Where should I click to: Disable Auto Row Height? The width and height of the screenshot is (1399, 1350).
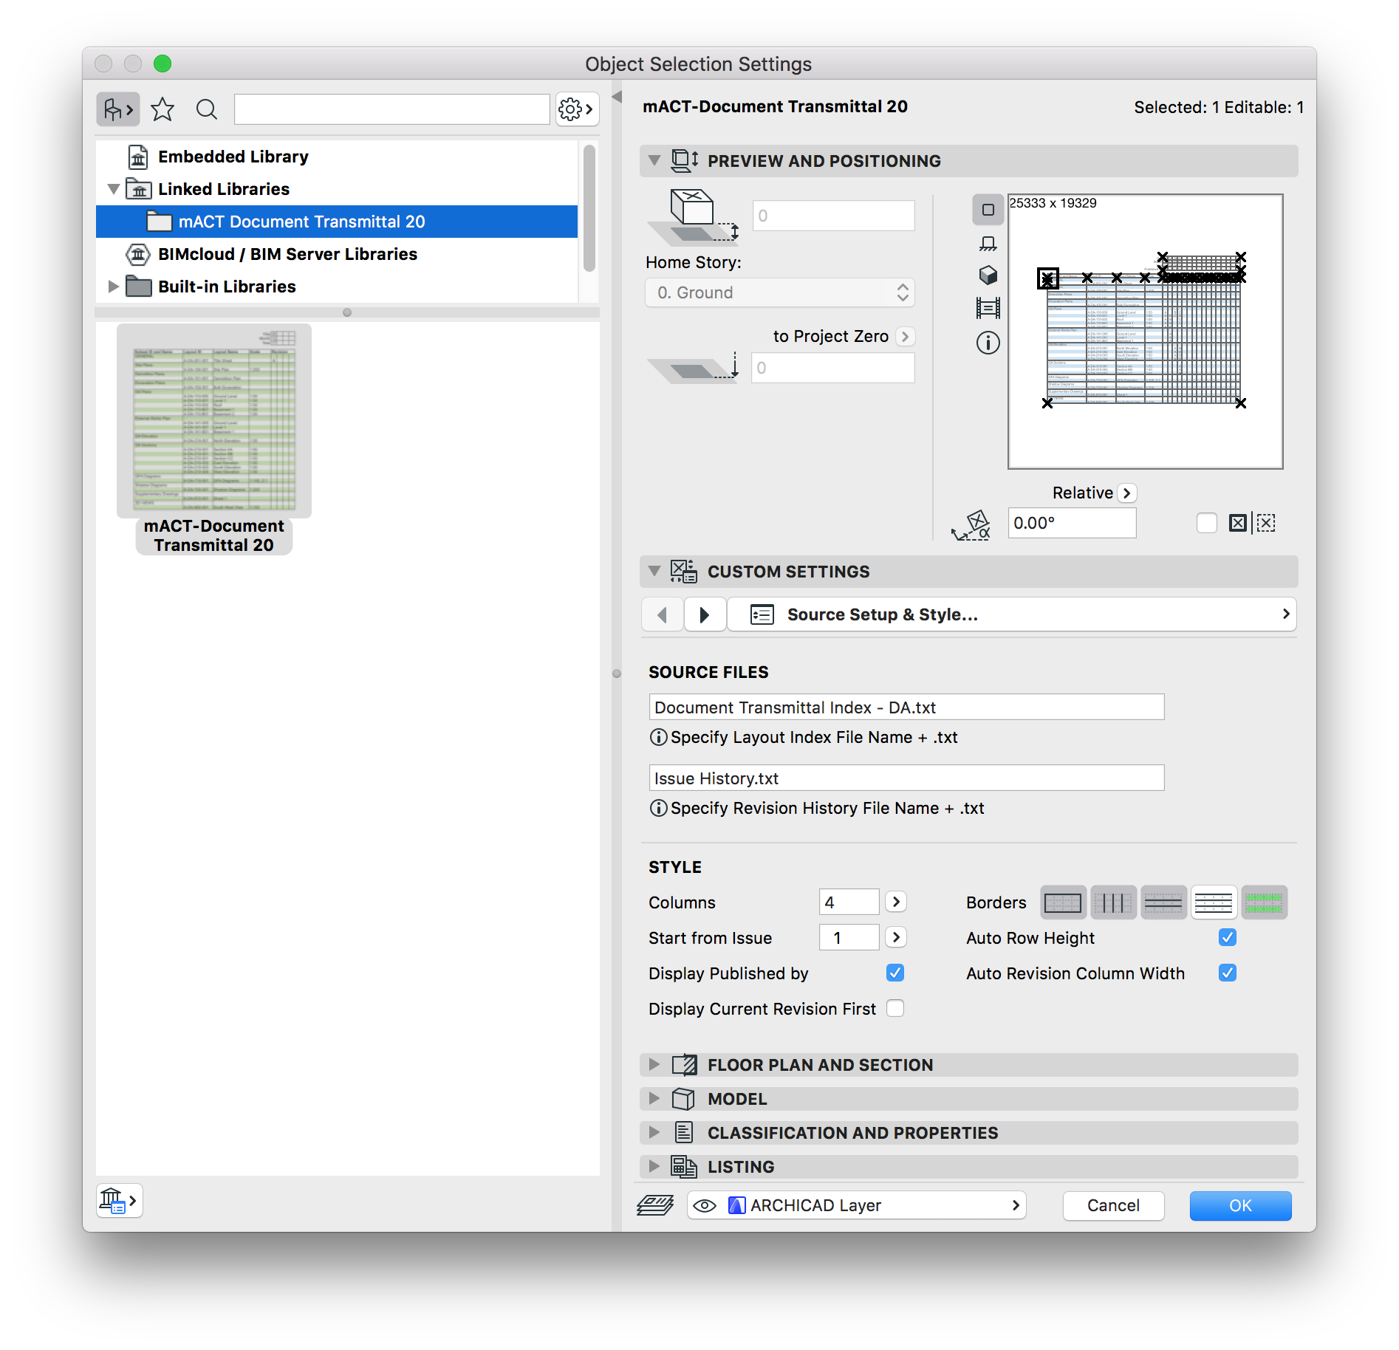(1227, 937)
